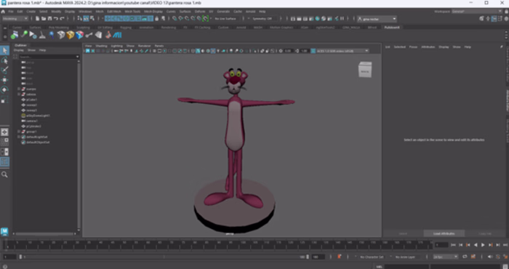Click the view cube in viewport

365,70
